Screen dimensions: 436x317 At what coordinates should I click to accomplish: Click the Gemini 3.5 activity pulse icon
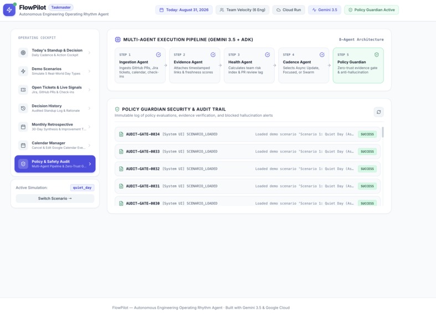[x=314, y=10]
